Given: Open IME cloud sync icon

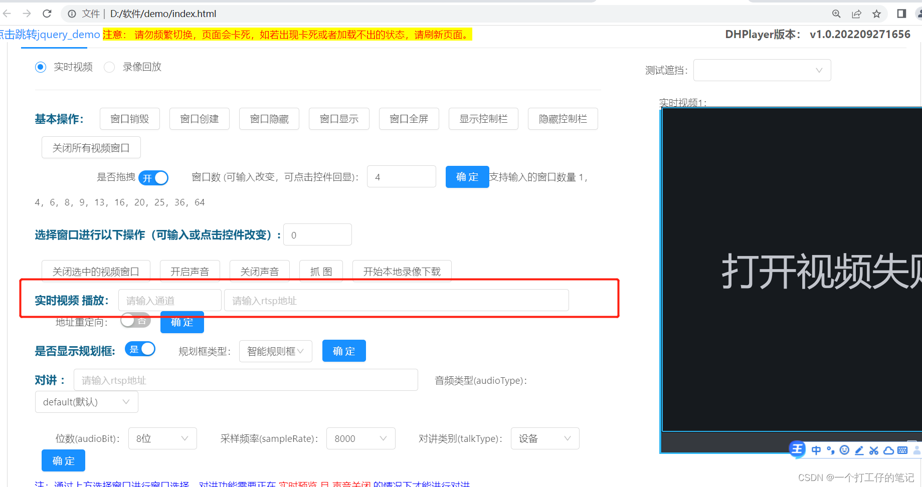Looking at the screenshot, I should [888, 450].
